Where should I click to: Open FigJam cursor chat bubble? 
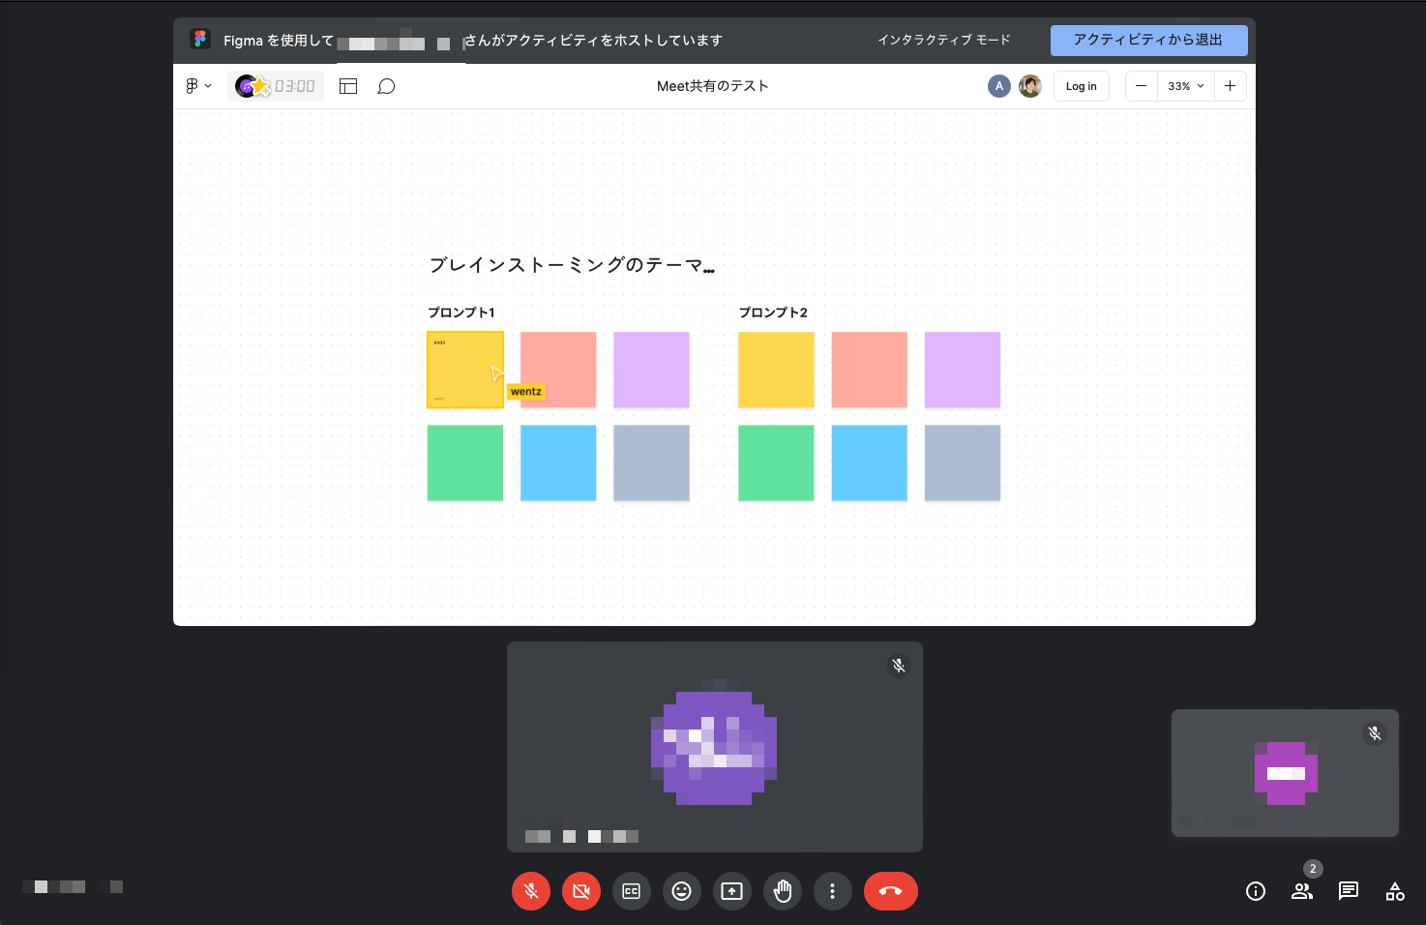point(386,86)
